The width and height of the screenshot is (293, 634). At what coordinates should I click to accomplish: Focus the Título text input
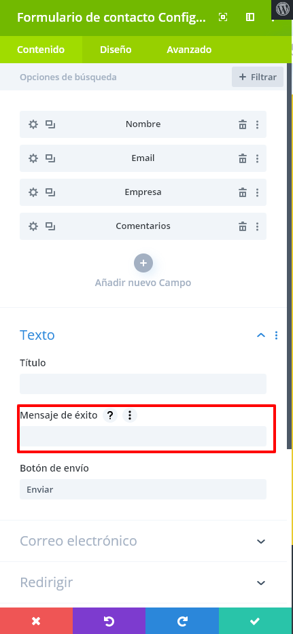143,384
